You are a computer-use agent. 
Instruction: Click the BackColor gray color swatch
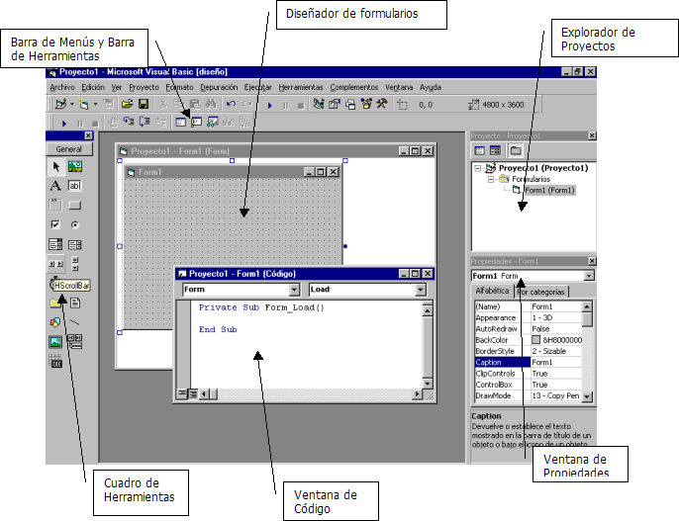pos(536,340)
